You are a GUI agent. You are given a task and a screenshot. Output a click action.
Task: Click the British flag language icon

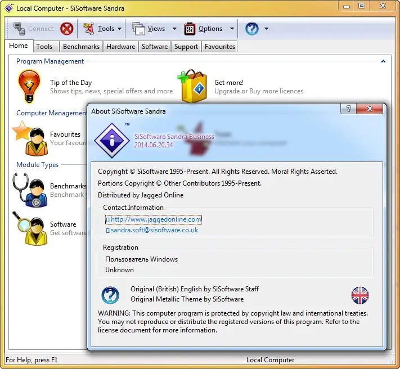[x=360, y=295]
